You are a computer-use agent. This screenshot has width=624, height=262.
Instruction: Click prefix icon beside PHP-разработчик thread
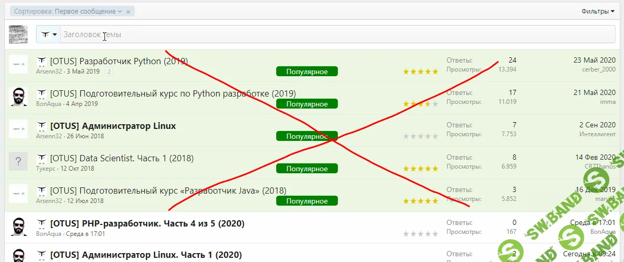tap(42, 223)
